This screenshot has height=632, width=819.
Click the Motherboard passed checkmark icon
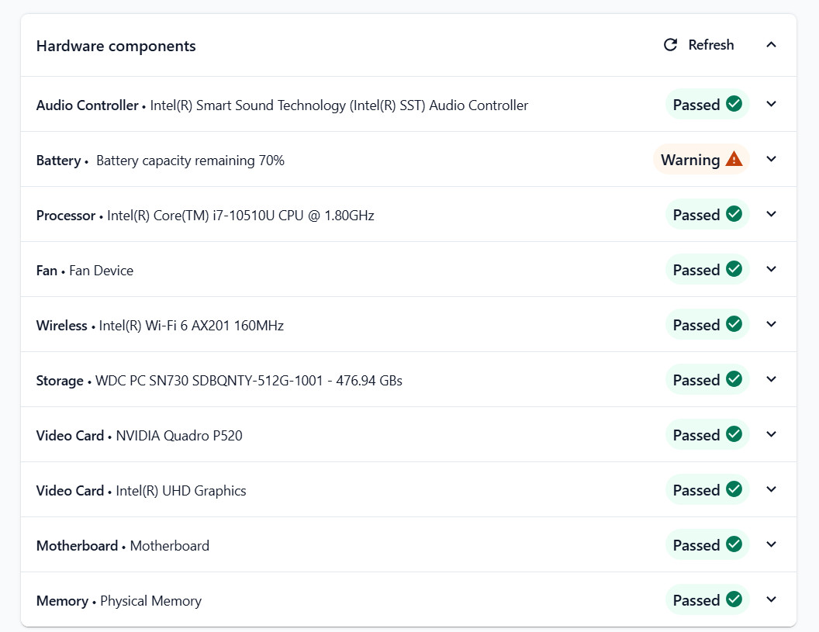pos(734,544)
